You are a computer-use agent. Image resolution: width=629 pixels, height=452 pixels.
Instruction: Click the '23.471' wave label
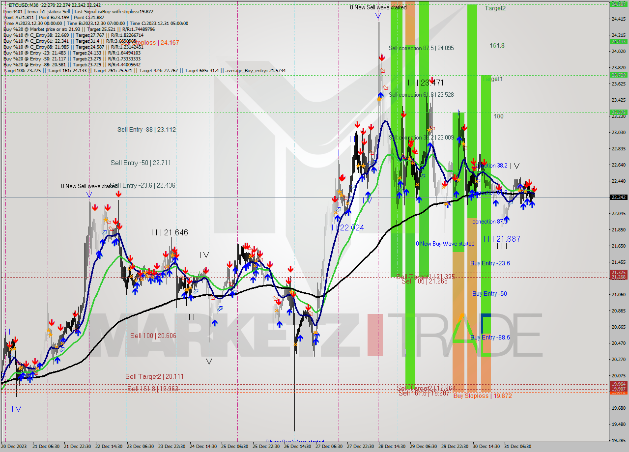(426, 83)
